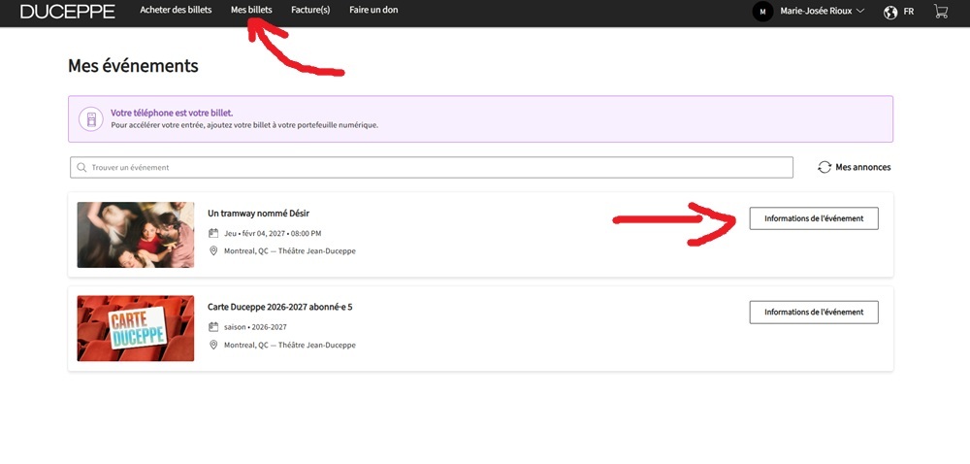970x464 pixels.
Task: Open event information for Un tramway nommé Désir
Action: tap(814, 218)
